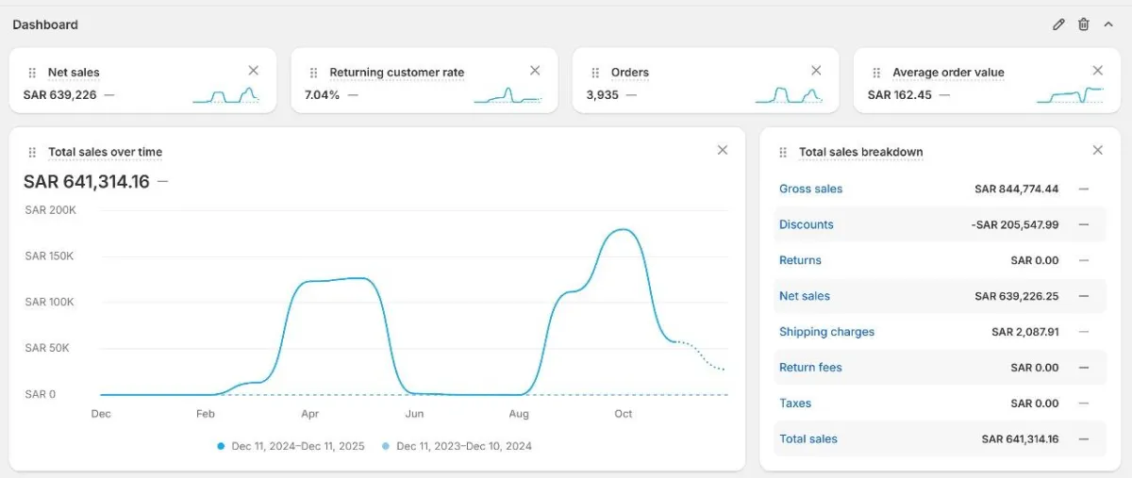
Task: Remove the Orders card
Action: pos(816,71)
